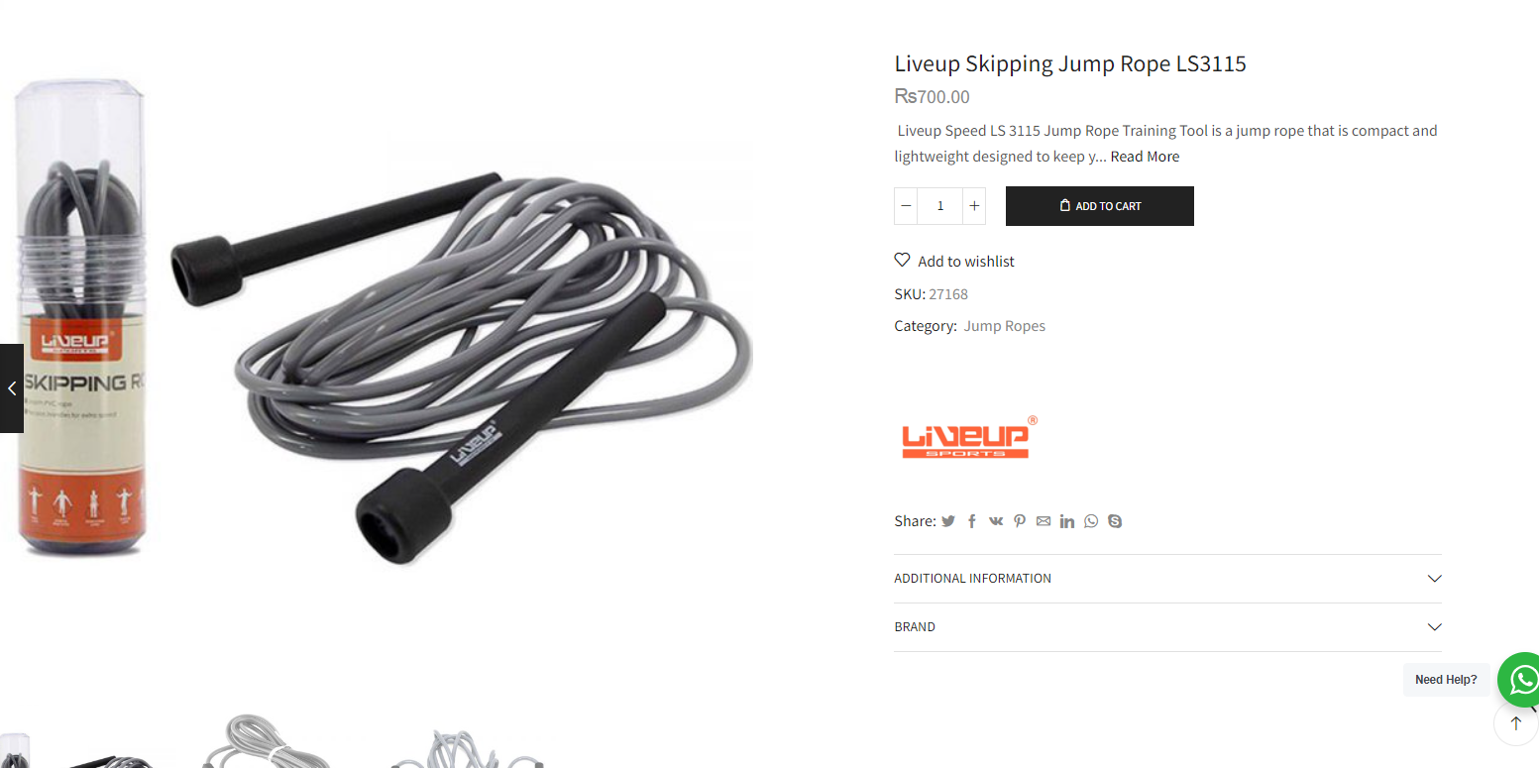Image resolution: width=1539 pixels, height=768 pixels.
Task: Expand the Additional Information section
Action: click(x=1167, y=579)
